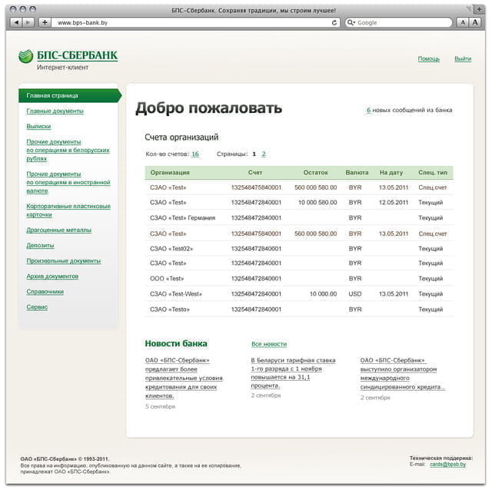
Task: Click the Помощь link
Action: (x=429, y=59)
